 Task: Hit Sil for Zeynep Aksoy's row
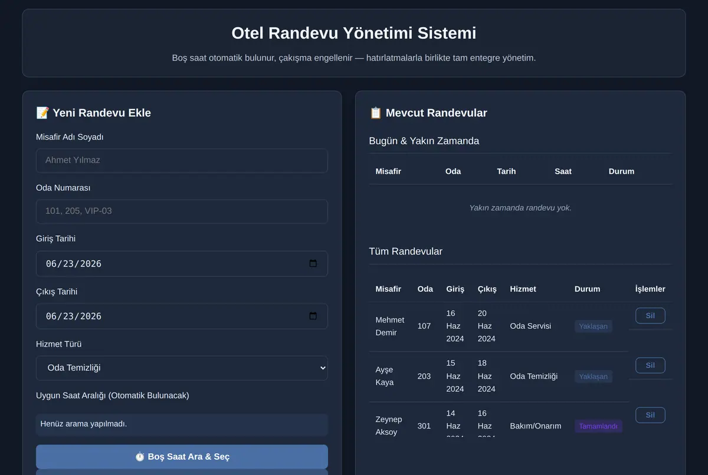[x=650, y=415]
